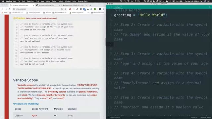Screen dimensions: 212x119
Task: Open macOS Spotlight search
Action: 132,1
